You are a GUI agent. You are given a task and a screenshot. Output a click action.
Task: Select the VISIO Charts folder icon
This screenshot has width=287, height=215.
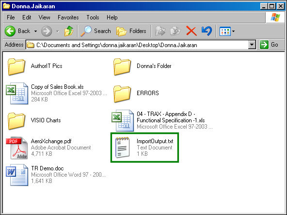[x=16, y=121]
